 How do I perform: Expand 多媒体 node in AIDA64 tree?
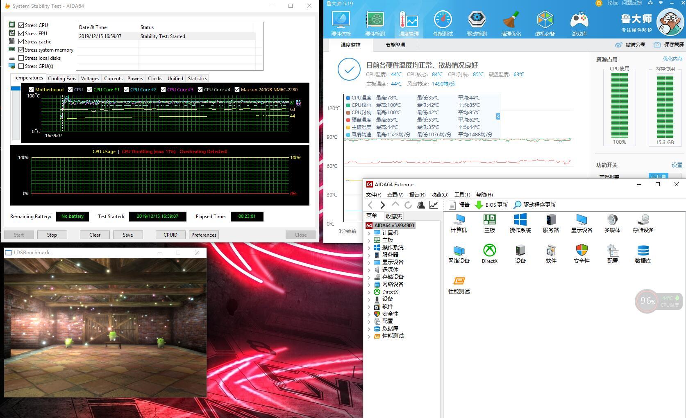tap(369, 270)
